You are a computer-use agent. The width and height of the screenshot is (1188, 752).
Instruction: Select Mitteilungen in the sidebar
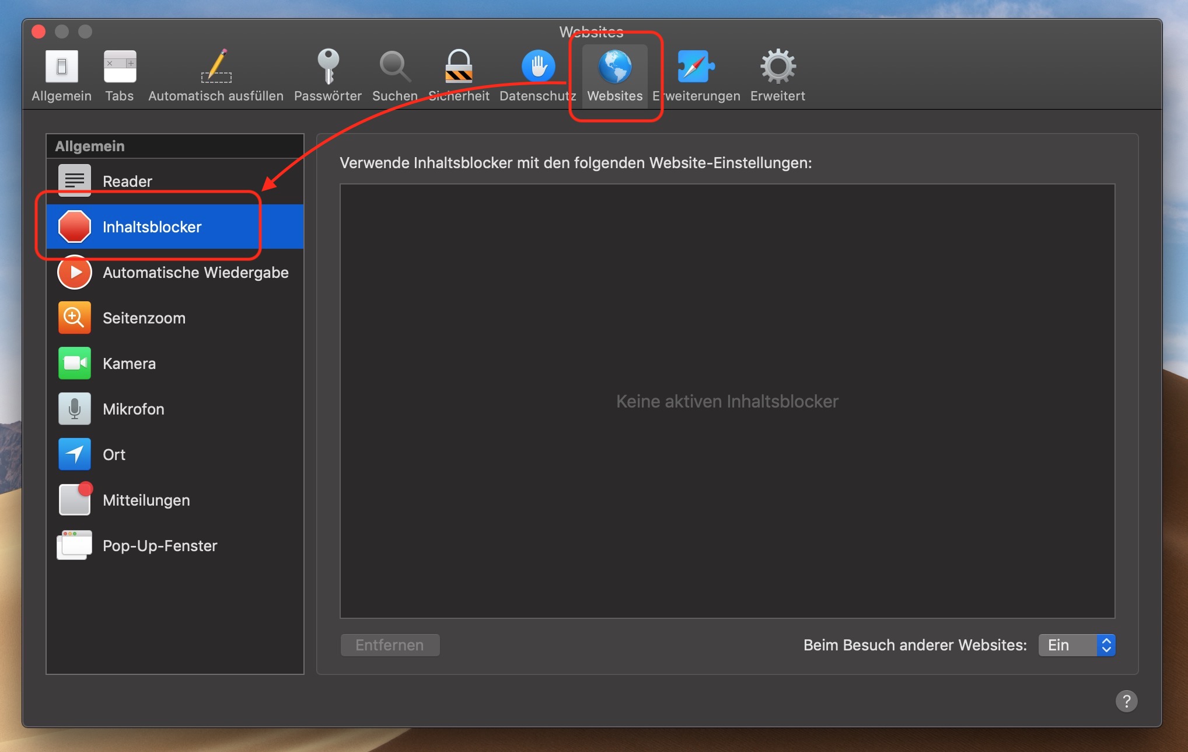click(x=175, y=500)
